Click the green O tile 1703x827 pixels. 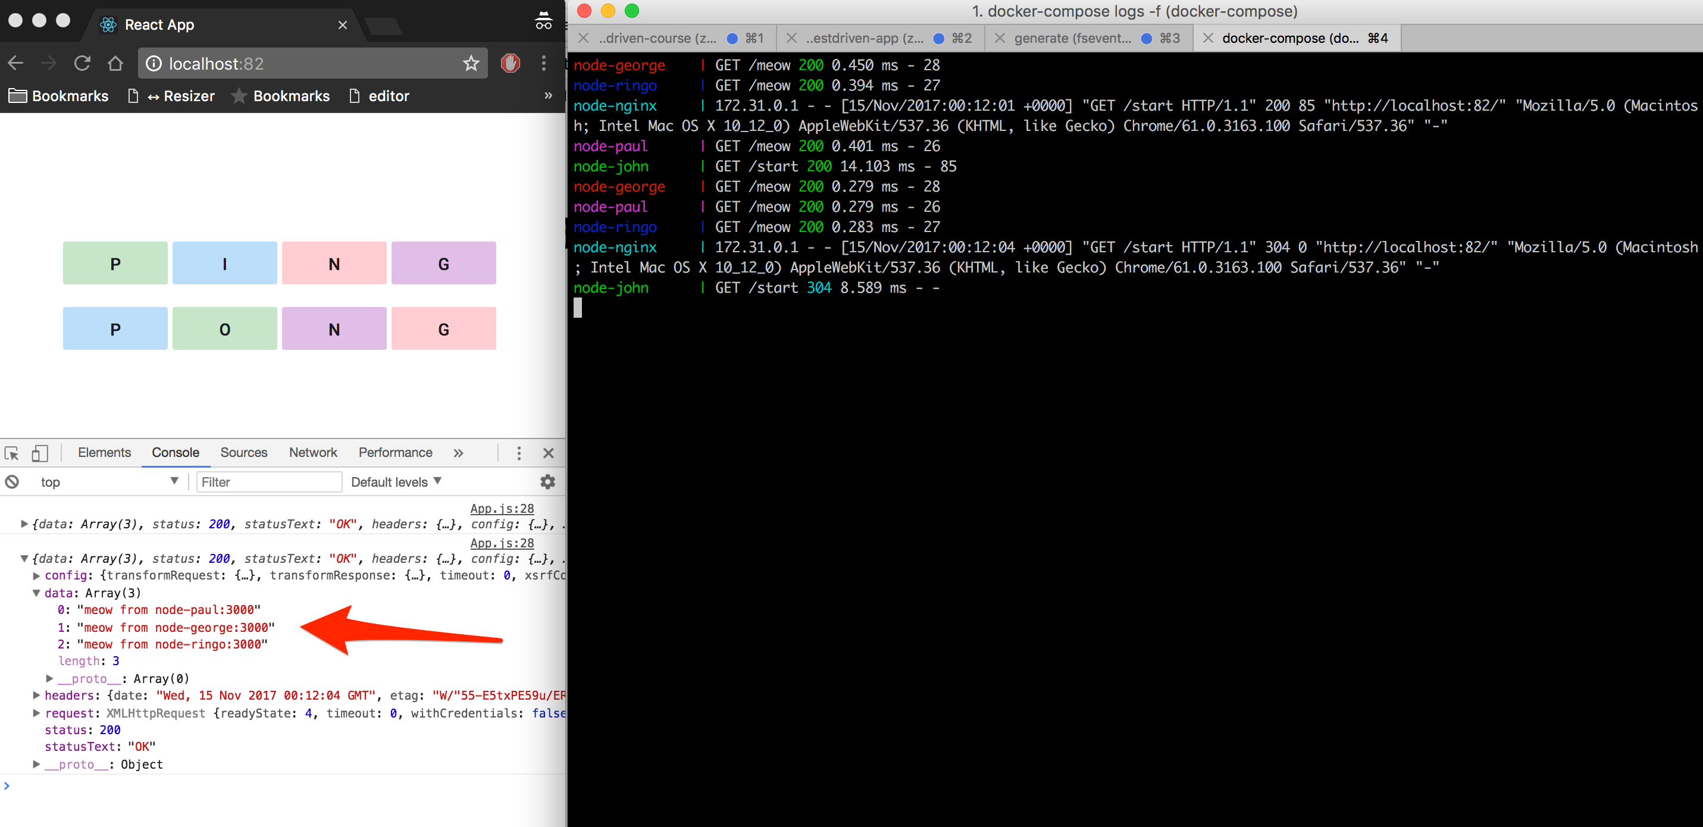225,328
